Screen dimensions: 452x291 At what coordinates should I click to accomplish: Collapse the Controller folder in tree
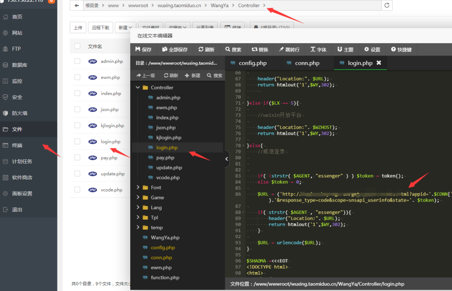tap(138, 88)
